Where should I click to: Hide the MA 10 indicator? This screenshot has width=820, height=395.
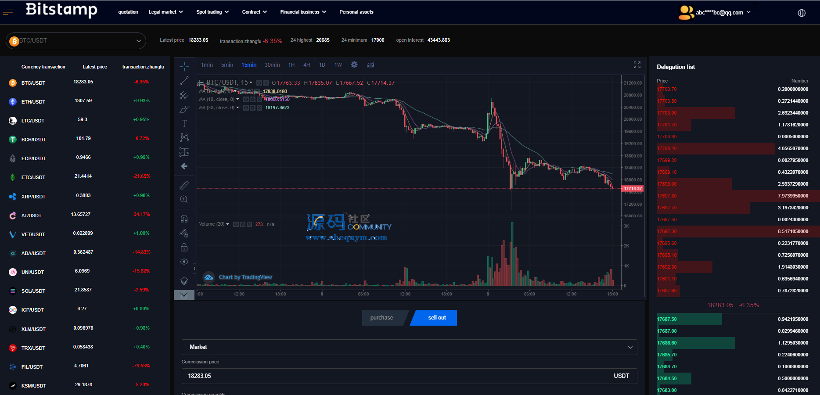click(x=246, y=100)
